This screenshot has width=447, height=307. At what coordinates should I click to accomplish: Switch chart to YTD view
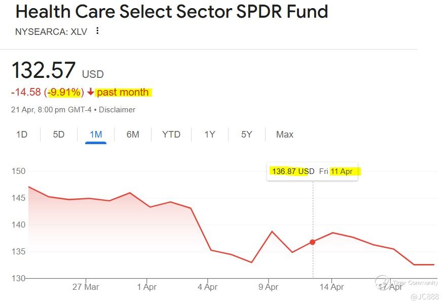click(171, 135)
